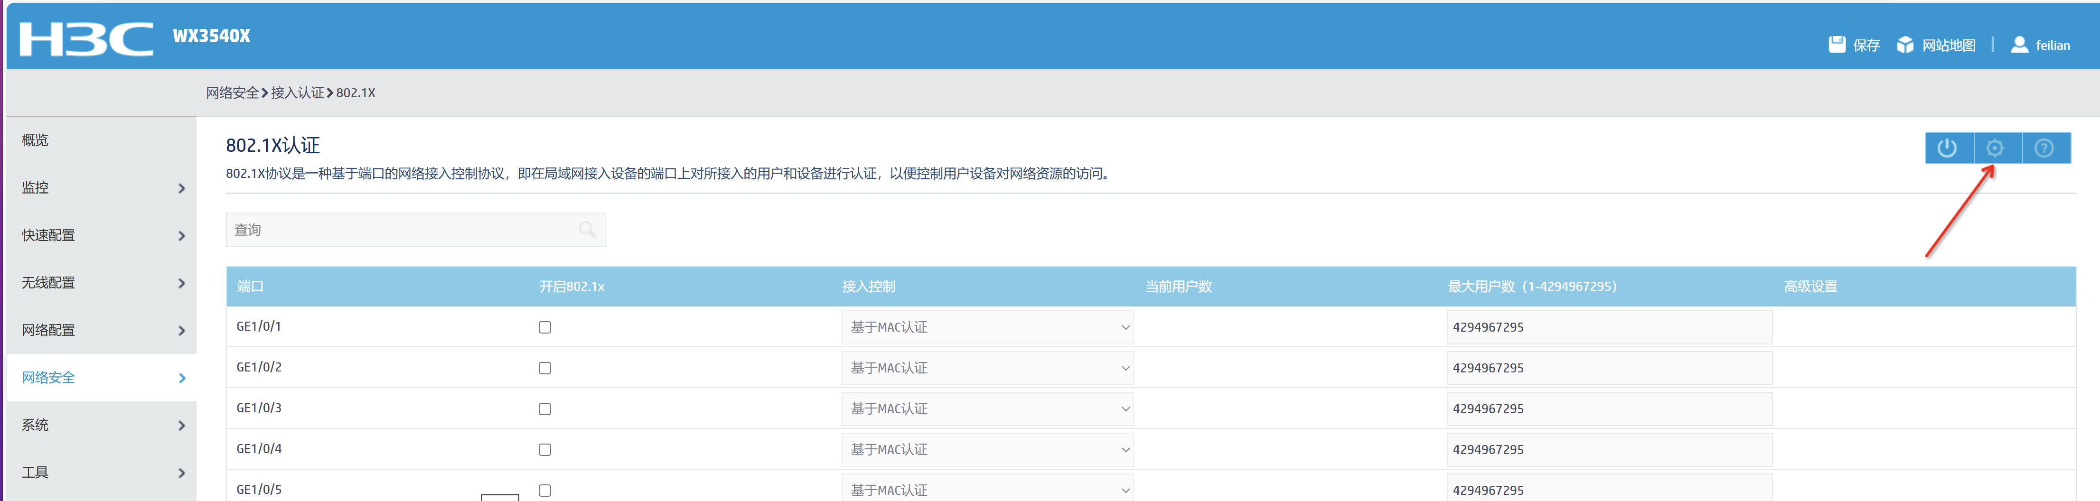The width and height of the screenshot is (2100, 501).
Task: Edit max users field for GE1/0/2
Action: click(x=1609, y=368)
